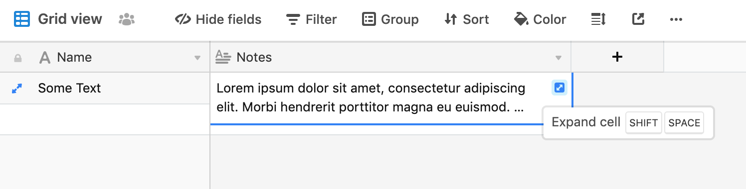This screenshot has width=746, height=189.
Task: Select the Some Text name cell
Action: (x=105, y=88)
